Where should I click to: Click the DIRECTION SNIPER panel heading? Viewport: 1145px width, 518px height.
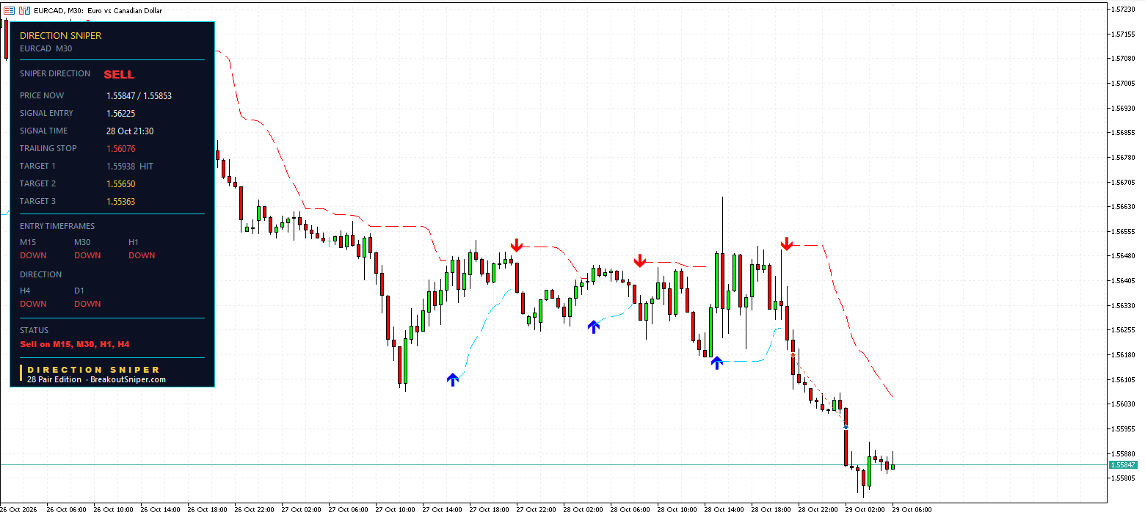(x=61, y=35)
